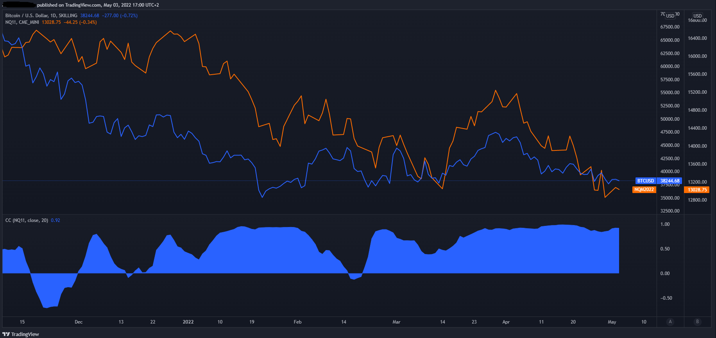716x338 pixels.
Task: Click the Dec label on the time axis
Action: point(79,322)
